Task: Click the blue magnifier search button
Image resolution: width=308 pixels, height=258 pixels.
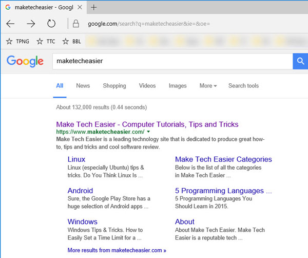Action: [300, 61]
